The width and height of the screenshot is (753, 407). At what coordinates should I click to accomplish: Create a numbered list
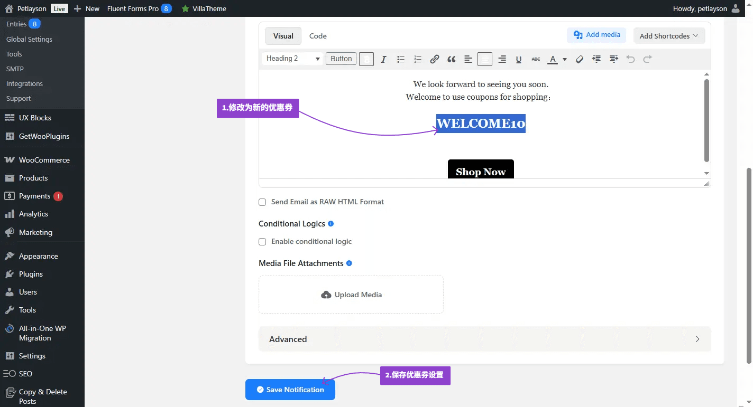click(418, 59)
